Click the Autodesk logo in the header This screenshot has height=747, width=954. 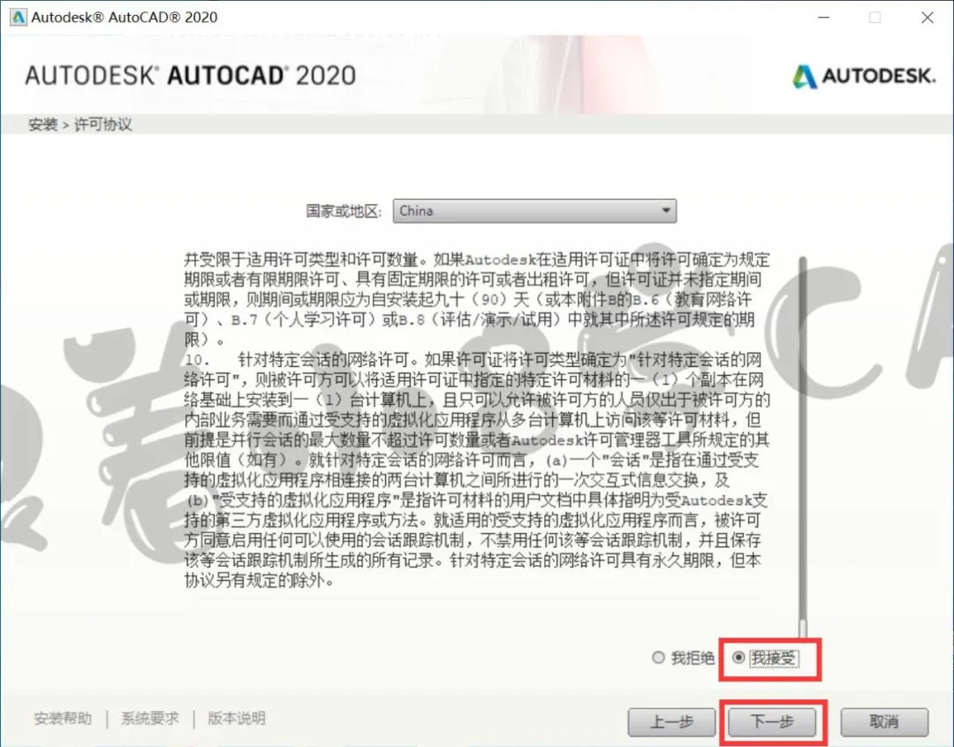click(863, 76)
